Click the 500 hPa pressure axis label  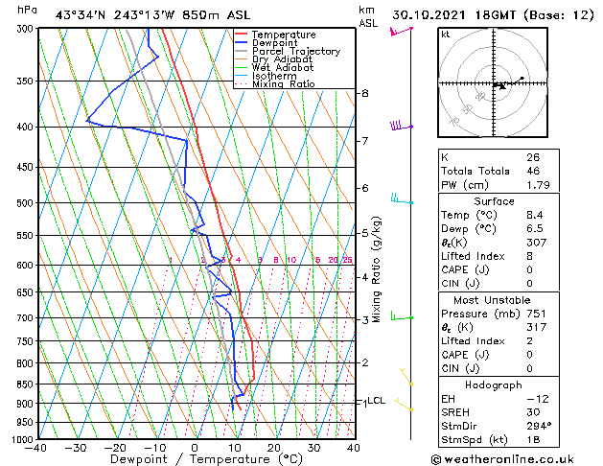tap(25, 203)
